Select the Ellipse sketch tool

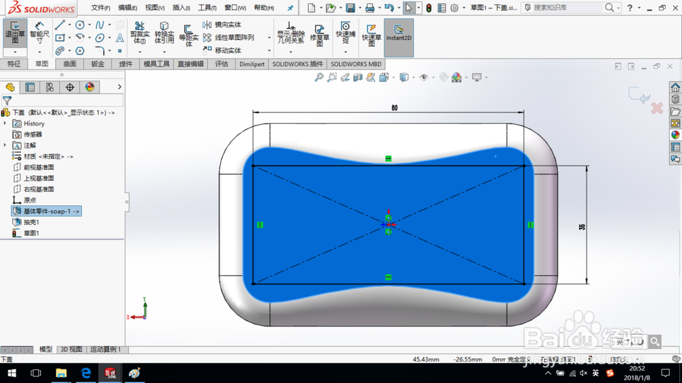(x=100, y=37)
